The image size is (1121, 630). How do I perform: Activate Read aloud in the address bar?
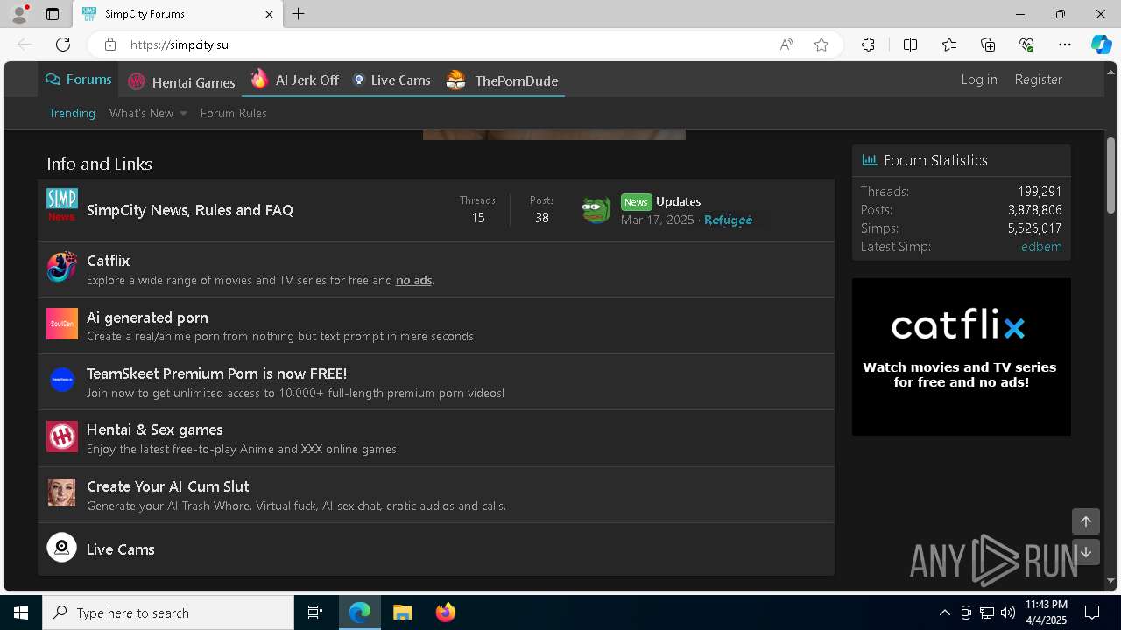point(786,45)
